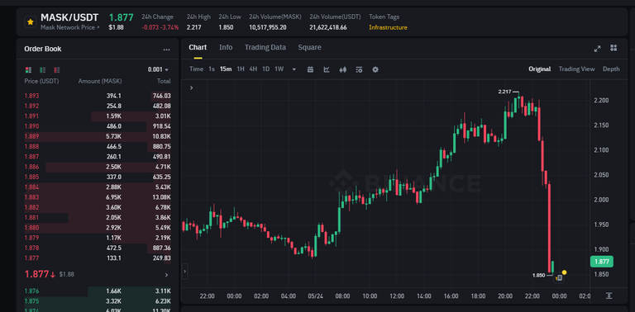The width and height of the screenshot is (635, 312).
Task: Switch to the Trading Data tab
Action: [x=265, y=47]
